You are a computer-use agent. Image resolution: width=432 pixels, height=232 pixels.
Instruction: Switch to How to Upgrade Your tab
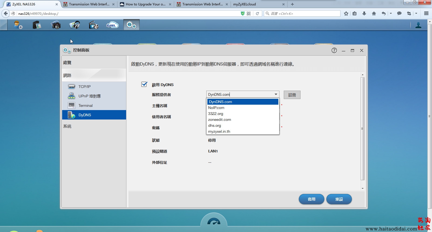click(x=145, y=4)
